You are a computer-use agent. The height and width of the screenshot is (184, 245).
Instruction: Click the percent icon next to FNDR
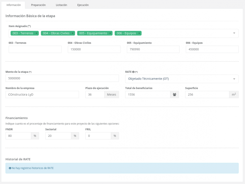[35, 136]
